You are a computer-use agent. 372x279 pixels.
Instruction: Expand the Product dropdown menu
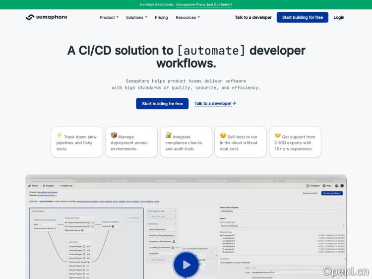109,17
